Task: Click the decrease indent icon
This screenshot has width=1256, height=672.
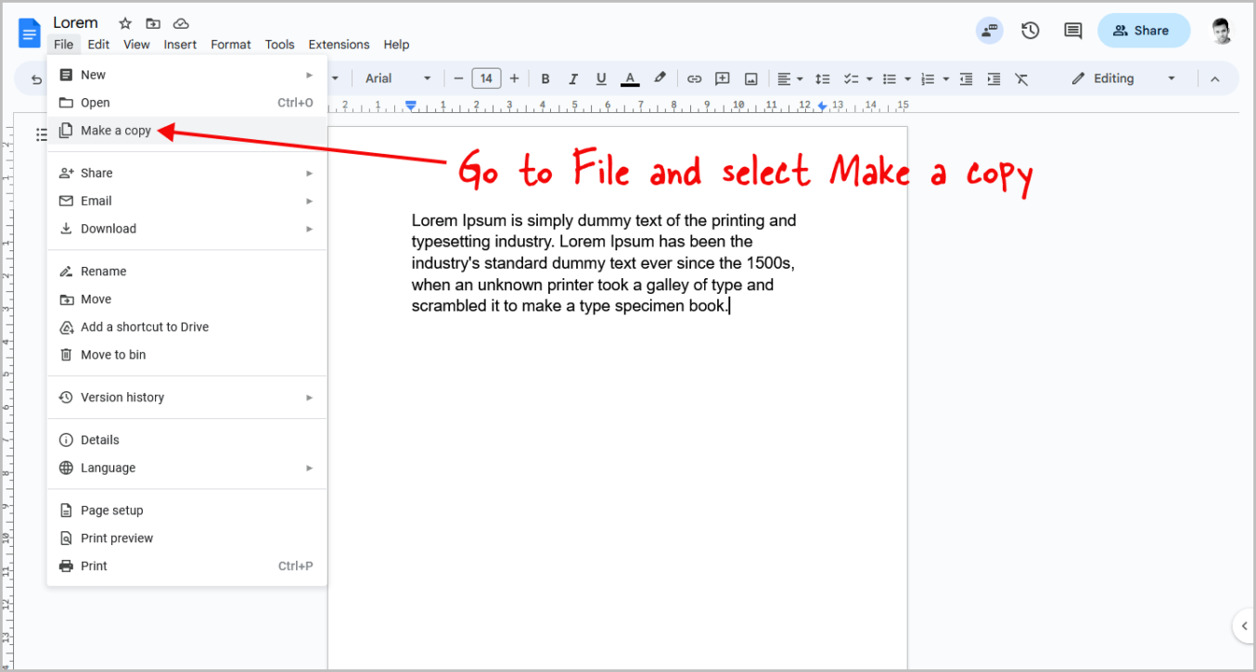Action: click(966, 79)
